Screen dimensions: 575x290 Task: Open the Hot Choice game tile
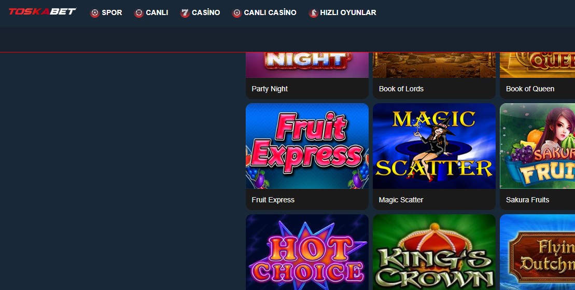tap(307, 252)
